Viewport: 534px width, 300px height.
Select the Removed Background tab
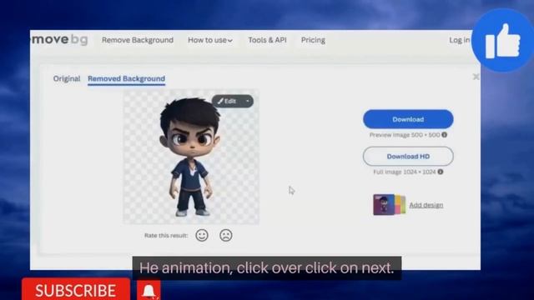click(126, 78)
